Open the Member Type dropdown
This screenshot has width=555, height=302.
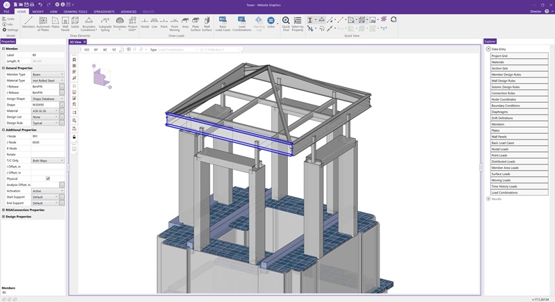pyautogui.click(x=48, y=74)
